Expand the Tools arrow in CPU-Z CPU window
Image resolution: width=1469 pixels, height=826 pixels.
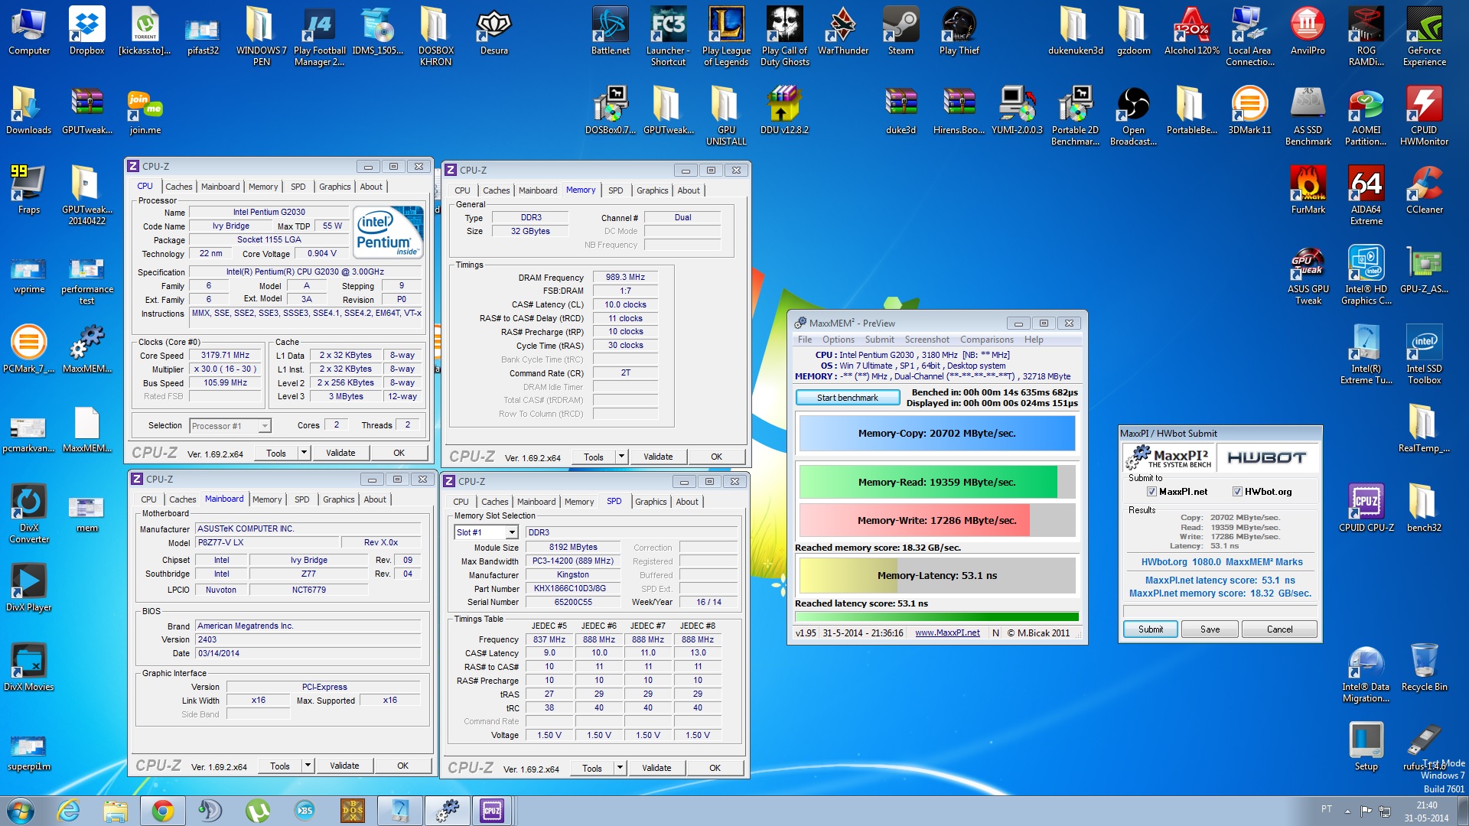coord(304,453)
